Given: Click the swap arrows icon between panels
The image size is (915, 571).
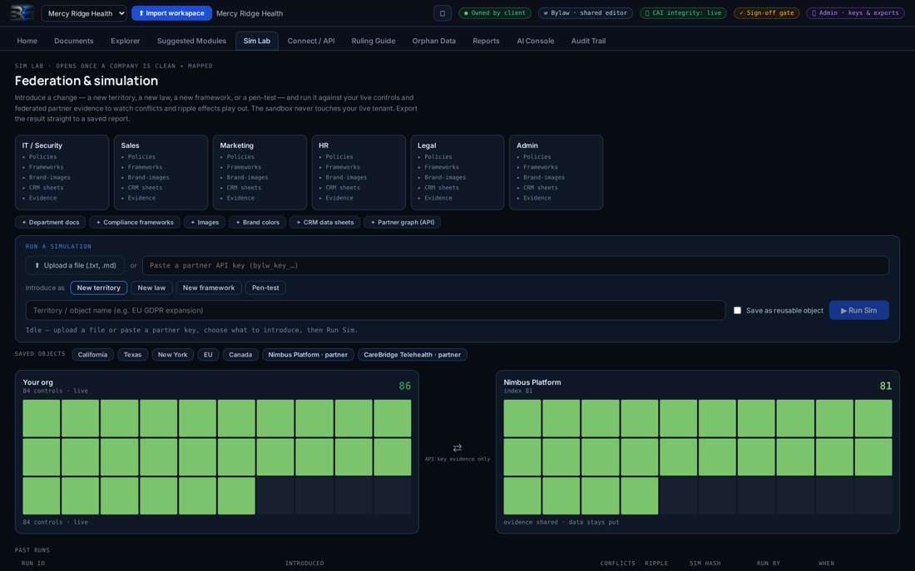Looking at the screenshot, I should pyautogui.click(x=457, y=448).
